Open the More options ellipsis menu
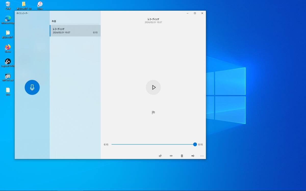This screenshot has height=191, width=306. [202, 156]
